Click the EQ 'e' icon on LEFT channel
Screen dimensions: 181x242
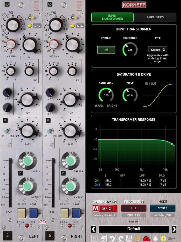click(x=5, y=120)
